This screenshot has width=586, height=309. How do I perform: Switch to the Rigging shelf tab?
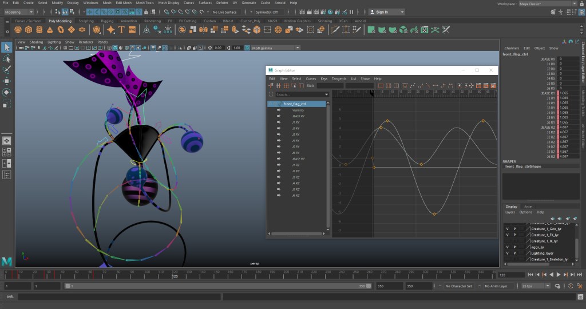107,21
